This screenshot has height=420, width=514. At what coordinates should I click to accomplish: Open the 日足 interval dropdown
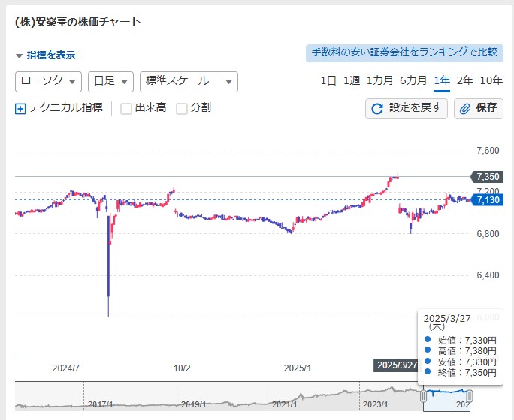[x=110, y=82]
